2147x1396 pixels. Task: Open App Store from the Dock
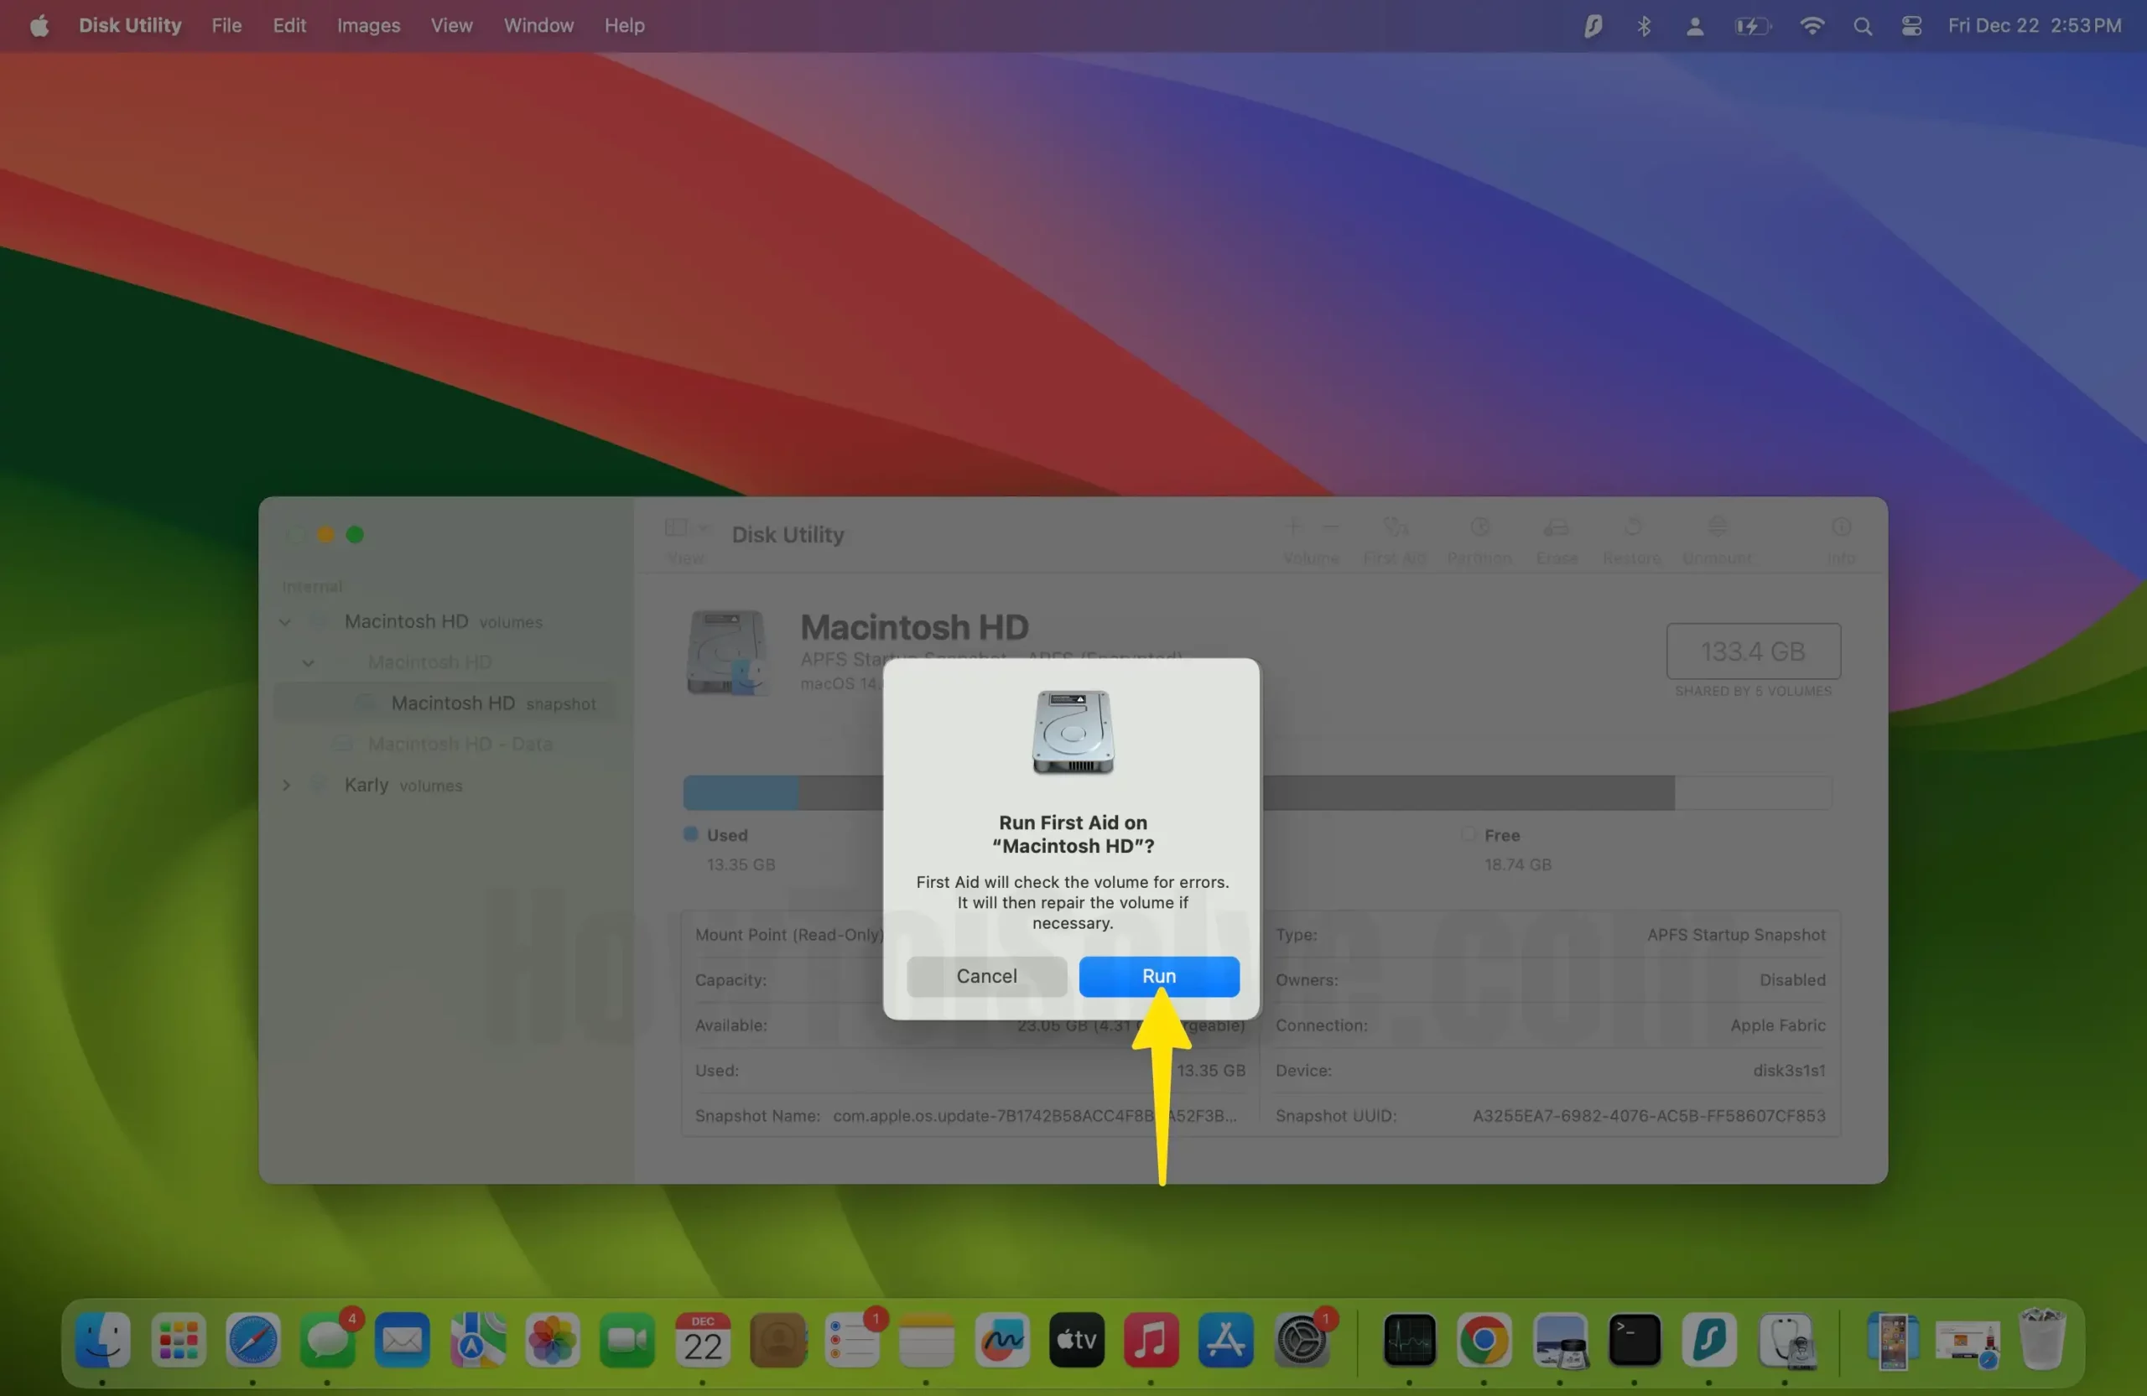[x=1225, y=1339]
